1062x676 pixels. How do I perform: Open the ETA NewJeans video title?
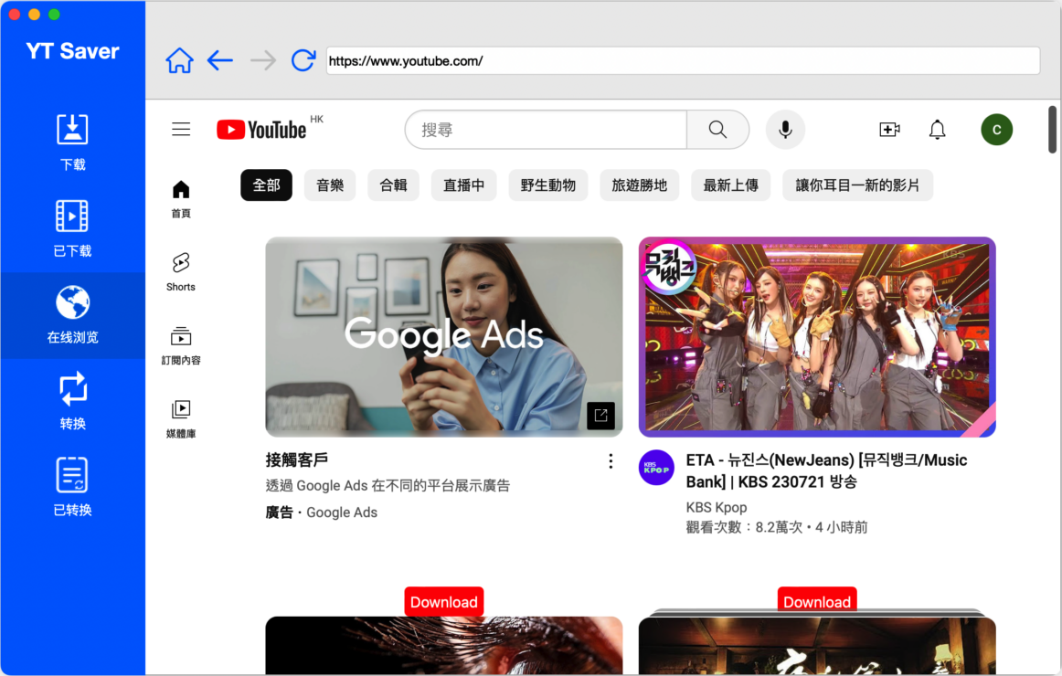coord(826,471)
